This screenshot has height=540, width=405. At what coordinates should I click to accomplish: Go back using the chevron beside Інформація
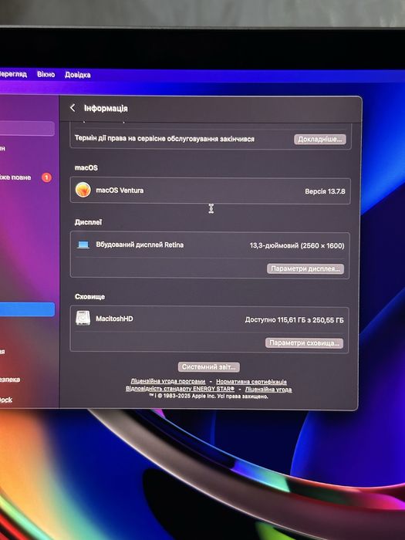tap(73, 108)
